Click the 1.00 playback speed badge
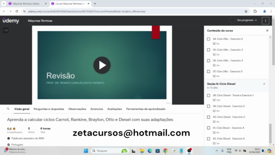This screenshot has height=155, width=275. click(x=6, y=30)
